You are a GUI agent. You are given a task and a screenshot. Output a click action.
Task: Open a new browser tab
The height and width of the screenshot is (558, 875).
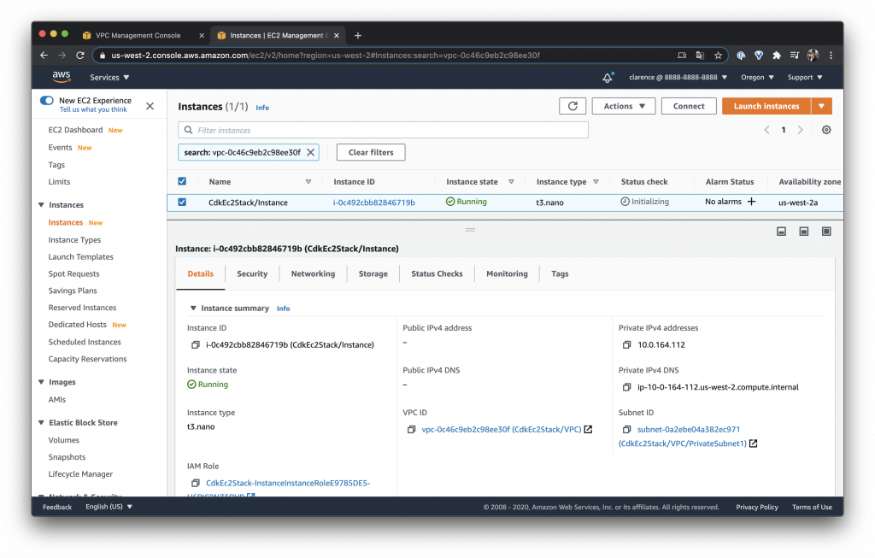tap(358, 35)
